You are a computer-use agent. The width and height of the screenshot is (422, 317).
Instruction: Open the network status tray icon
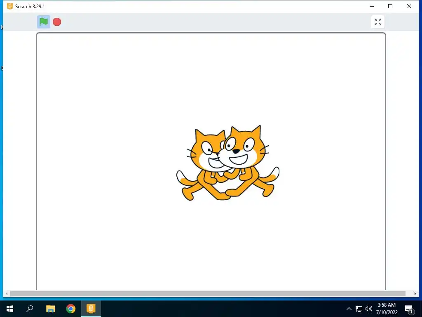pos(359,309)
